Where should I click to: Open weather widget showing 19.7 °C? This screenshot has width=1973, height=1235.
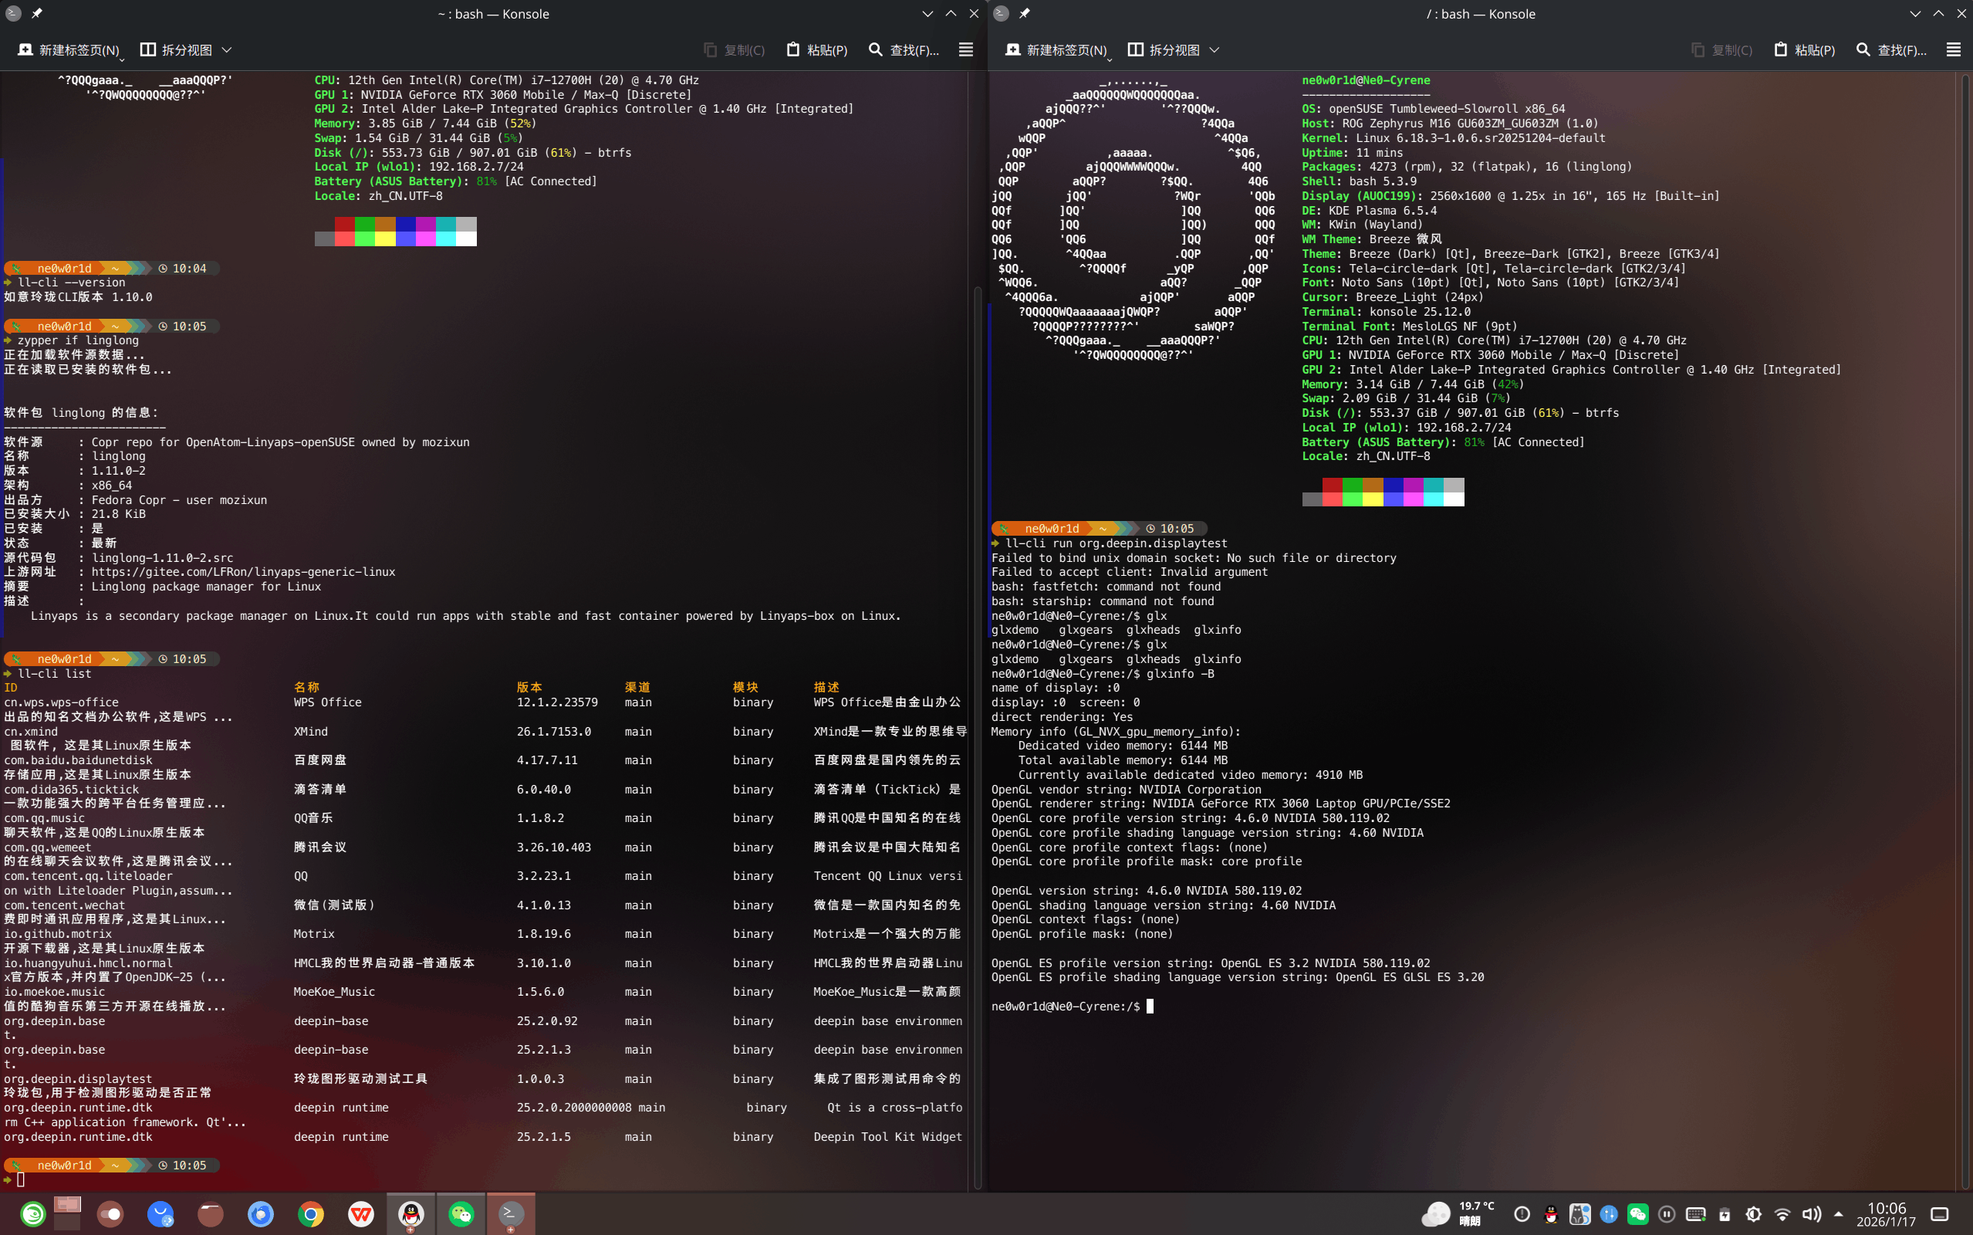(x=1459, y=1213)
